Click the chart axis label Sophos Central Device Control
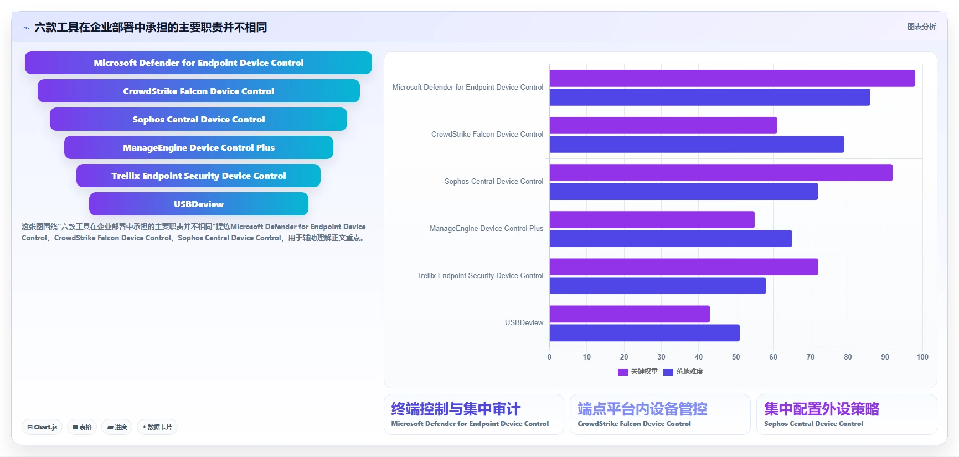Viewport: 959px width, 457px height. tap(494, 182)
